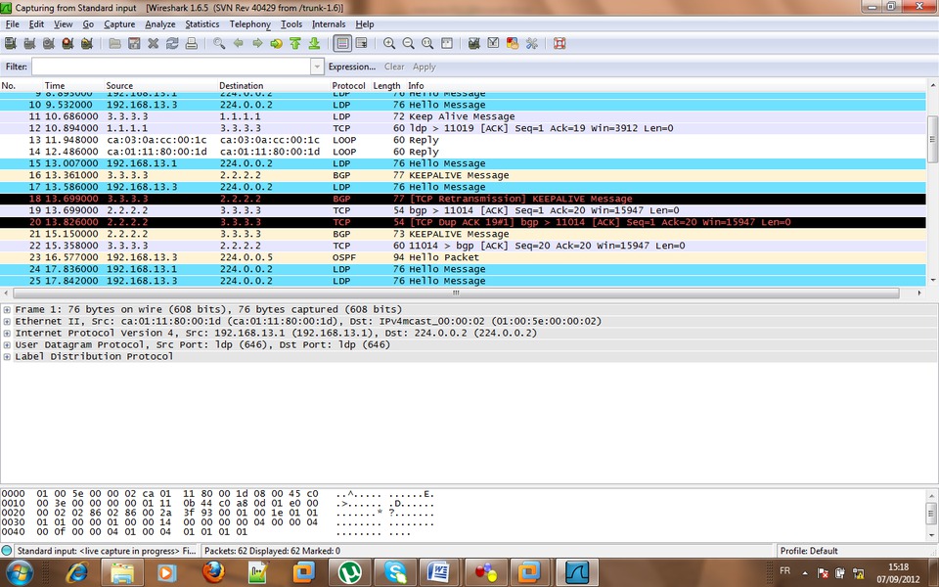The image size is (939, 587).
Task: Toggle the Colorize packet list button
Action: click(342, 43)
